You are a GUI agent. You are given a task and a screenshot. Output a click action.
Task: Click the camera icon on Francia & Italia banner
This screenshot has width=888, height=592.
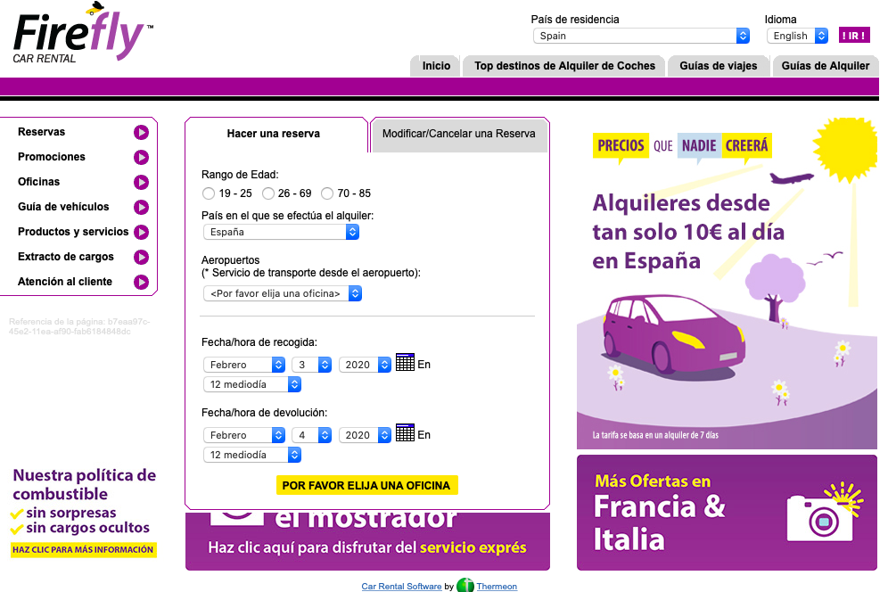(x=824, y=512)
